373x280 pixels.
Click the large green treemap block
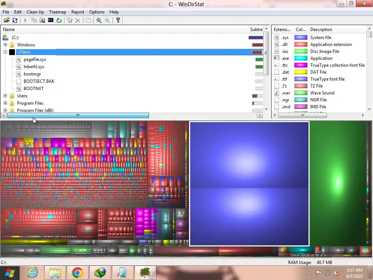pyautogui.click(x=338, y=184)
